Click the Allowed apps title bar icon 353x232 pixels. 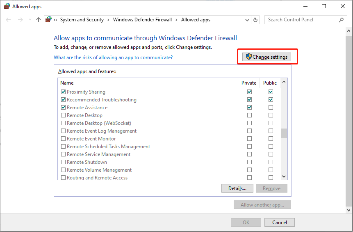click(x=7, y=6)
